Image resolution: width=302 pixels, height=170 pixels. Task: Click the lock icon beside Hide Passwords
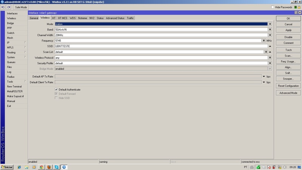coord(299,7)
